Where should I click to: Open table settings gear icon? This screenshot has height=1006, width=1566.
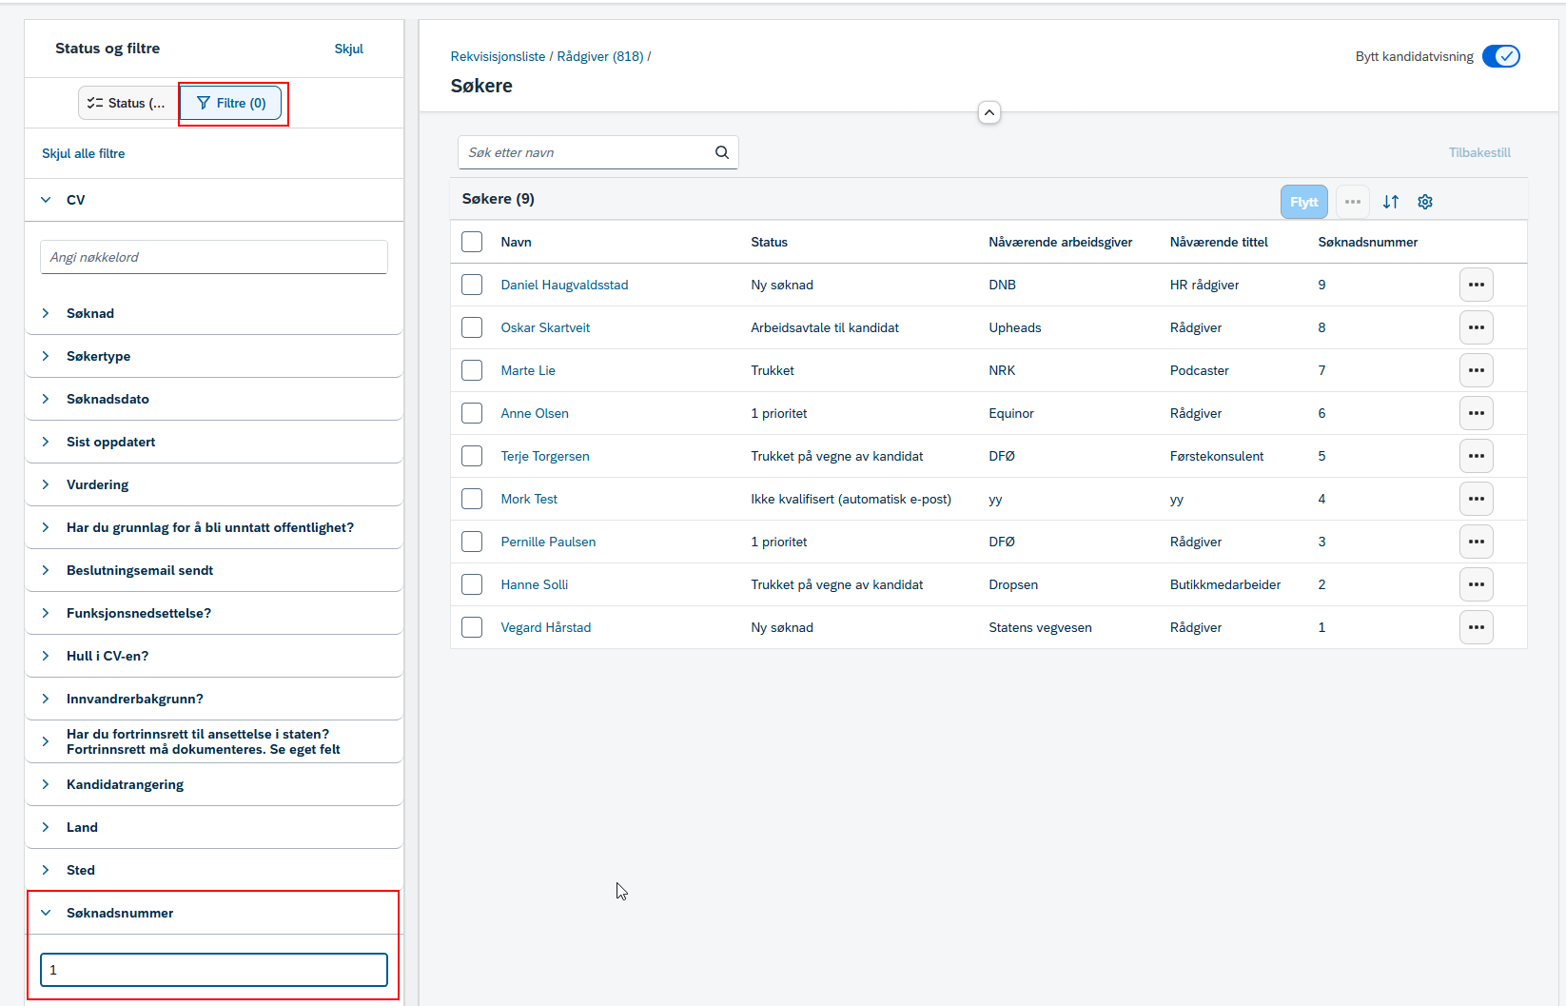[1425, 202]
